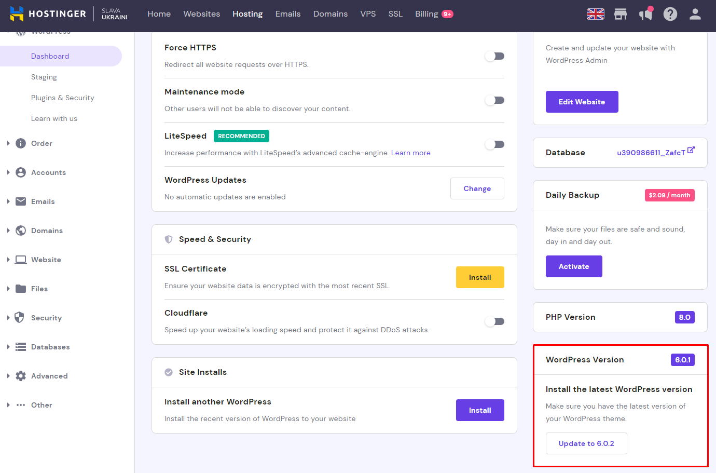This screenshot has height=473, width=716.
Task: Open the help question mark icon
Action: pos(670,14)
